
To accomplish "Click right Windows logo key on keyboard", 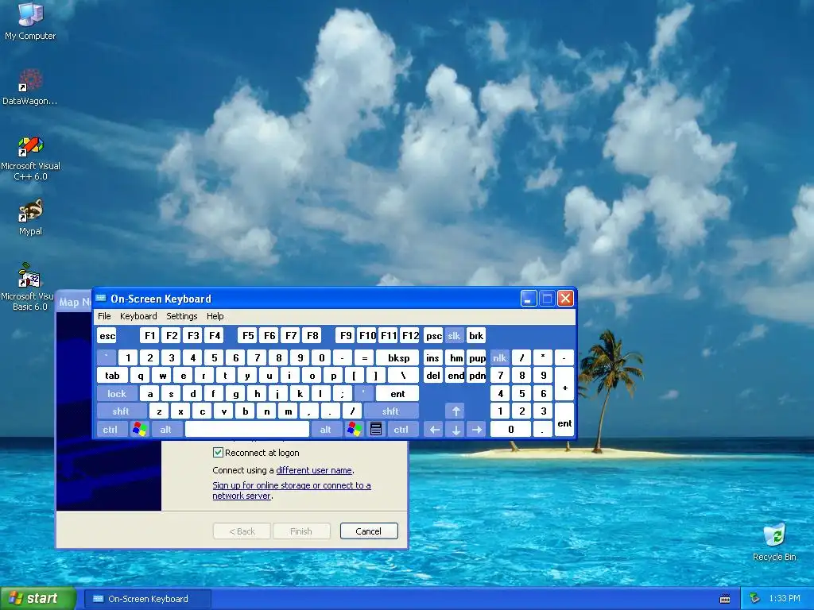I will 355,429.
